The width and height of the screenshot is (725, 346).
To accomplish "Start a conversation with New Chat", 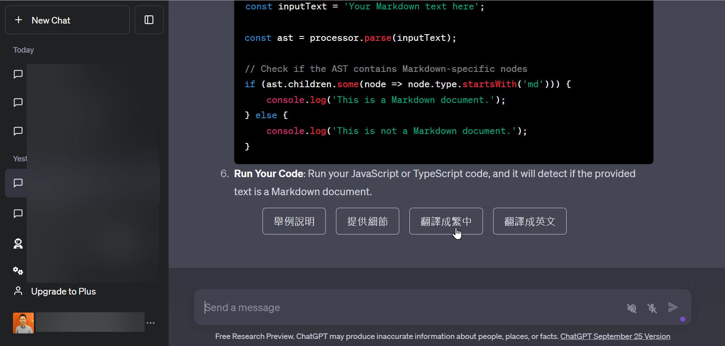I will click(x=67, y=20).
